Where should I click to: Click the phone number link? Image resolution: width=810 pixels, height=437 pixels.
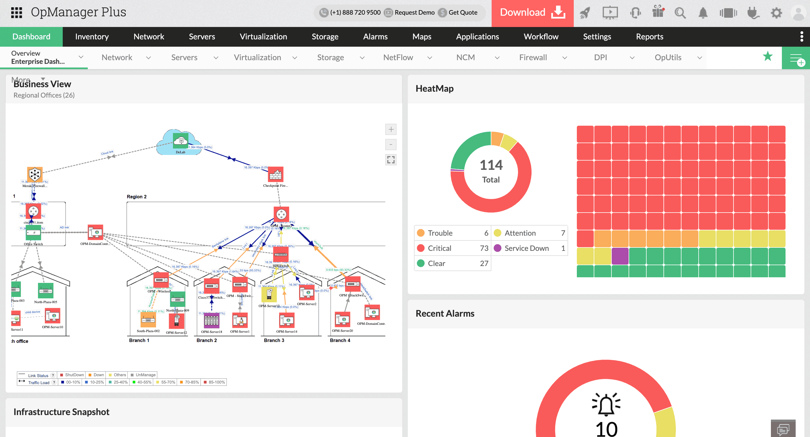[x=350, y=13]
